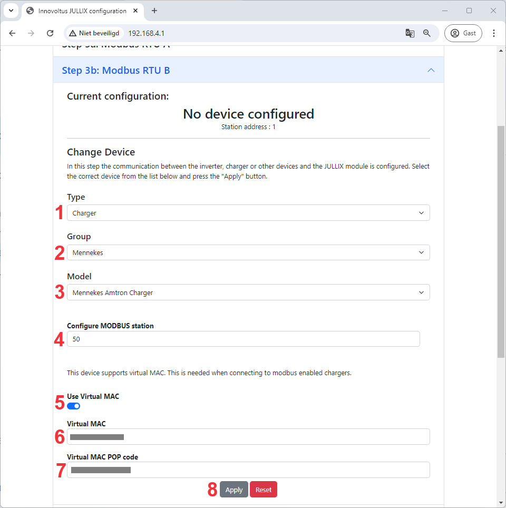The image size is (506, 508).
Task: Disable the Use Virtual MAC switch
Action: tap(74, 406)
